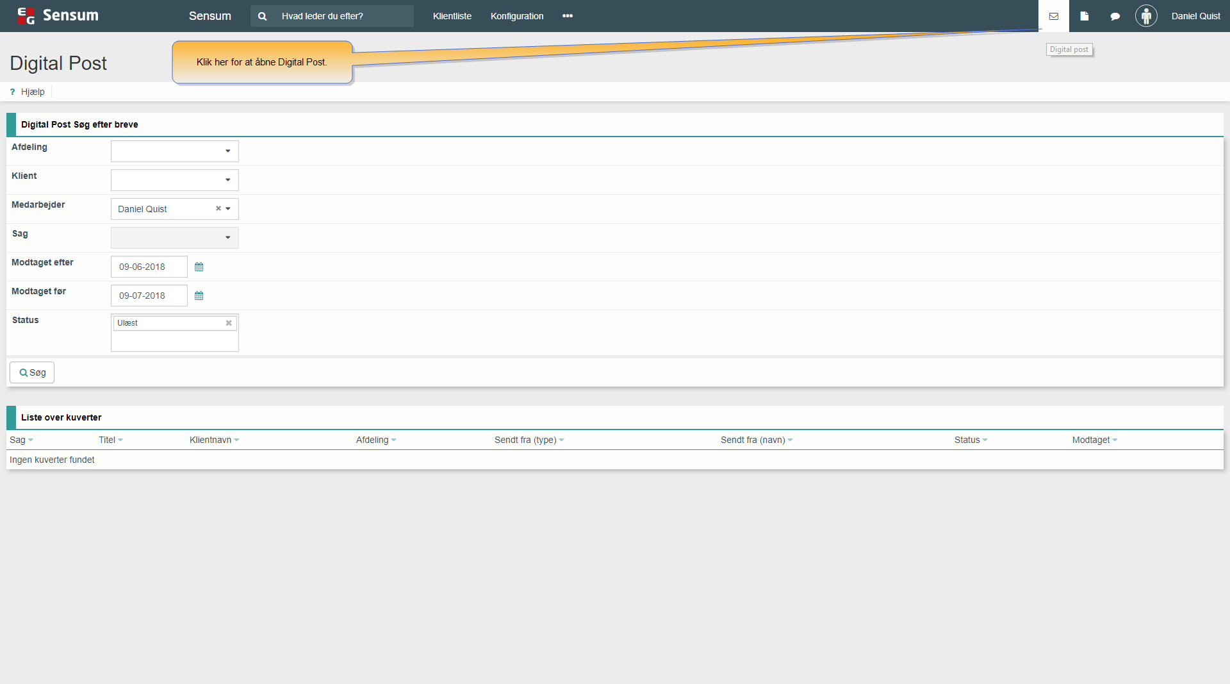Expand the Klient dropdown

(227, 180)
